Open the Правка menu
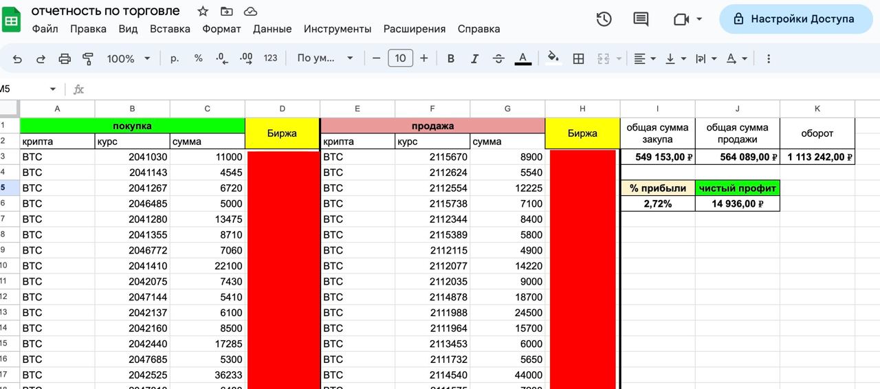 point(88,29)
